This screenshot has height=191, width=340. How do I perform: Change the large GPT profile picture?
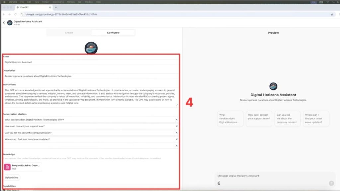click(91, 48)
